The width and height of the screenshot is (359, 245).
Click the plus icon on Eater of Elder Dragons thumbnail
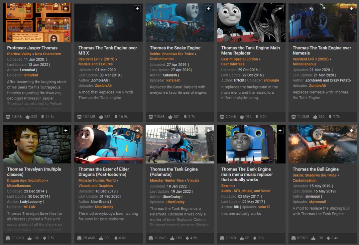(137, 130)
